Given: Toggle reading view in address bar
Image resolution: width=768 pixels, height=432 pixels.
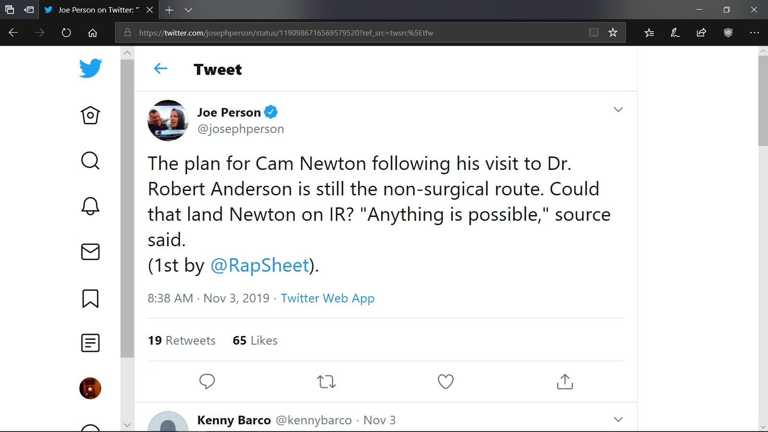Looking at the screenshot, I should (x=594, y=33).
